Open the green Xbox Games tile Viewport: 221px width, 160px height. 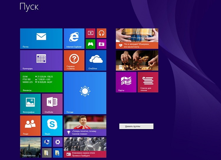click(x=90, y=44)
